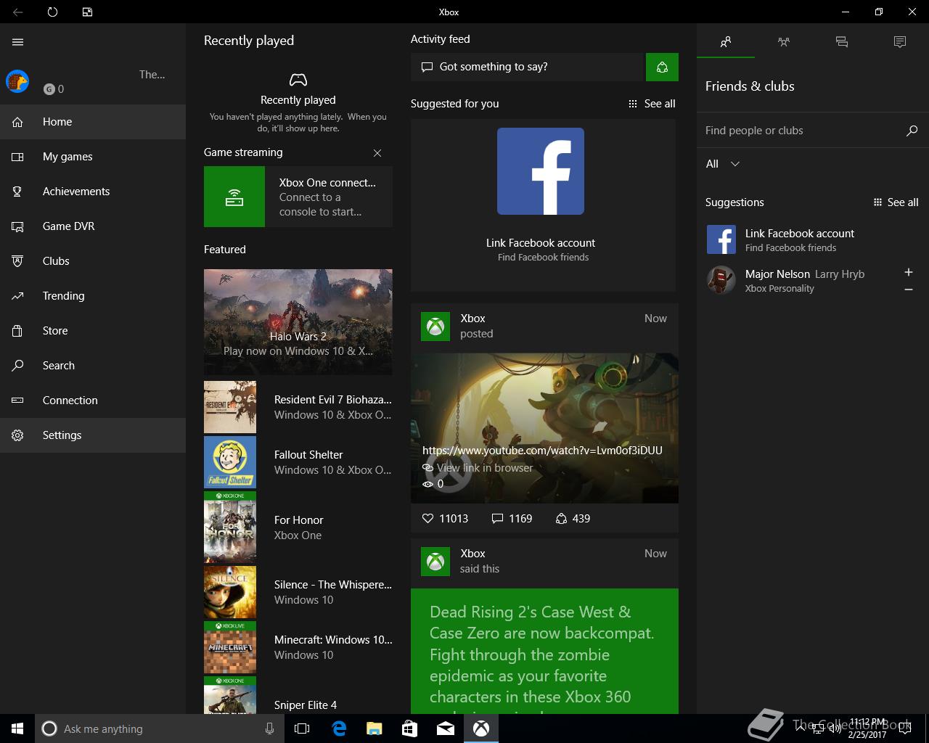Open Task View on the taskbar
Image resolution: width=929 pixels, height=743 pixels.
(302, 728)
